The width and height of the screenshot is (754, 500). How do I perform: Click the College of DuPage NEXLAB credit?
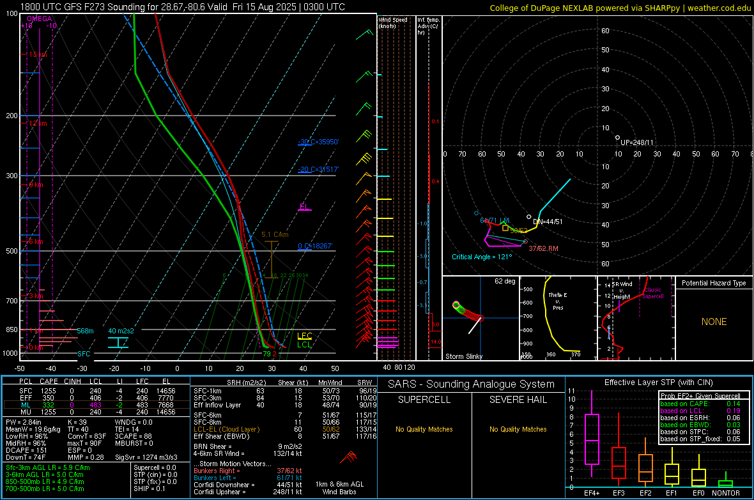pos(620,8)
